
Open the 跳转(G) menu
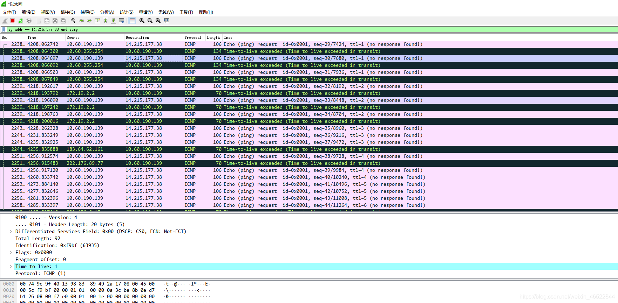[x=68, y=12]
